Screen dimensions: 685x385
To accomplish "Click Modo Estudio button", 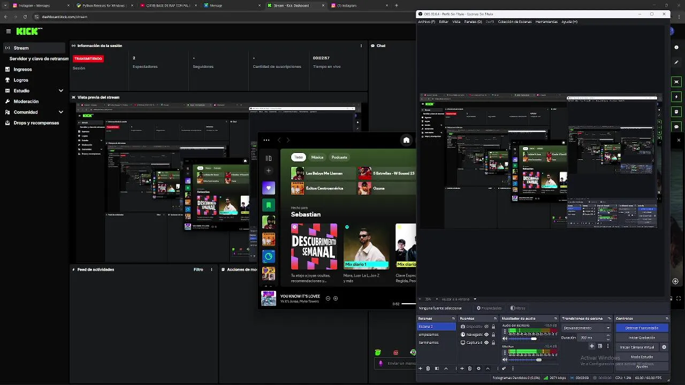I will 642,357.
